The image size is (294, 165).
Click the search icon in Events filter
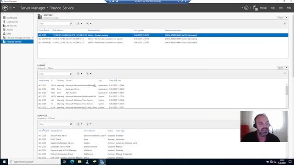click(71, 74)
